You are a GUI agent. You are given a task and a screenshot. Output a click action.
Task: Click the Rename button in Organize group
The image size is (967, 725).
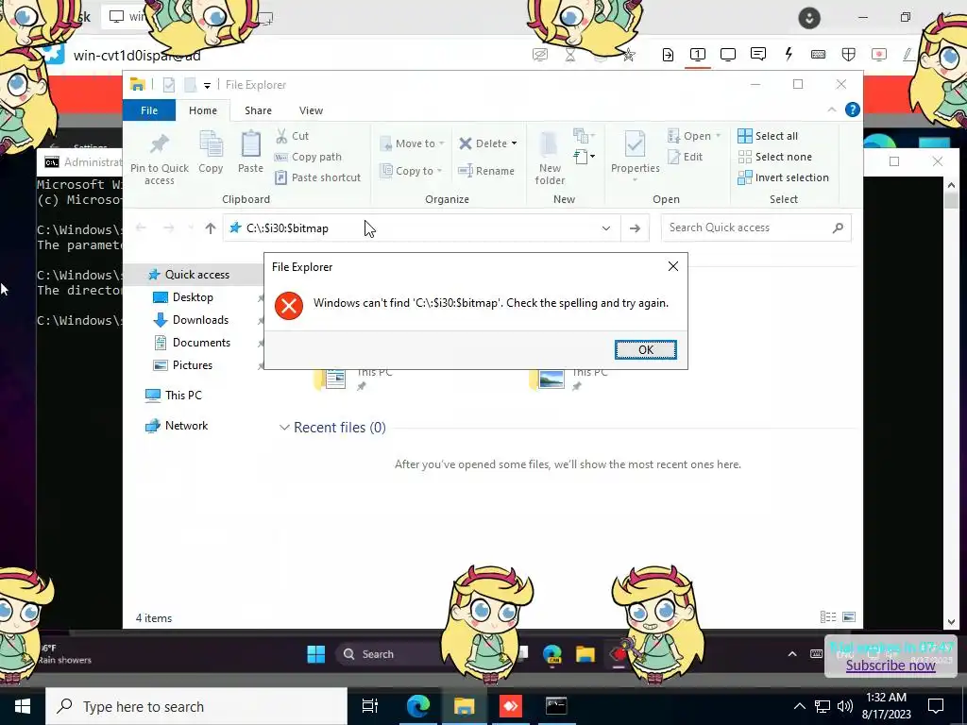point(486,171)
